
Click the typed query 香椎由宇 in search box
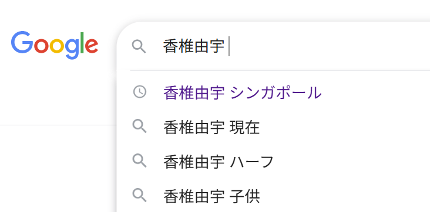tap(194, 46)
